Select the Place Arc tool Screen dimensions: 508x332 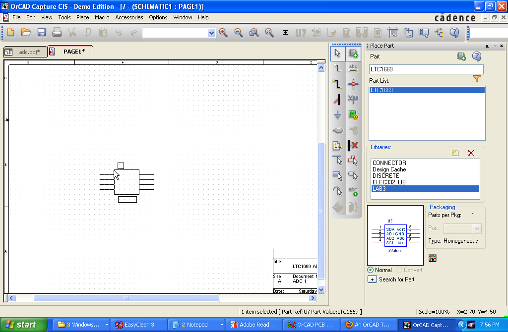337,192
